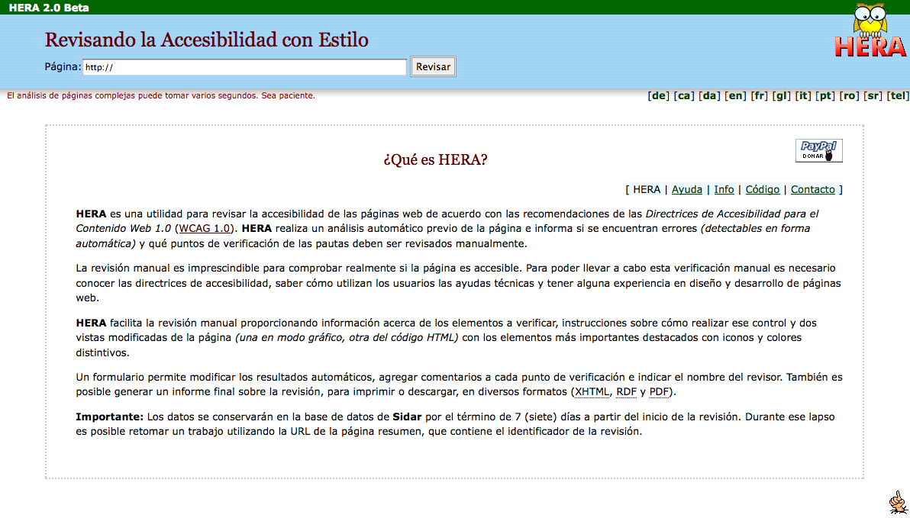Click the URL page input field
Image resolution: width=910 pixels, height=518 pixels.
pos(244,67)
